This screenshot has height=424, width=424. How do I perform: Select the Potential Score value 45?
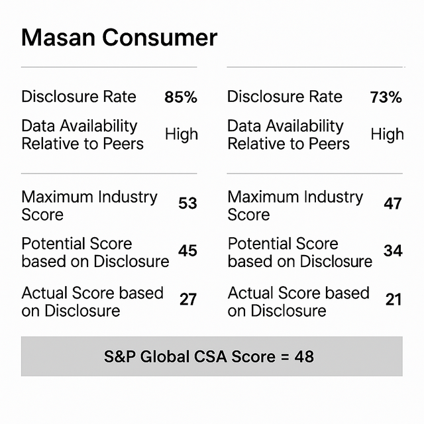(x=187, y=250)
